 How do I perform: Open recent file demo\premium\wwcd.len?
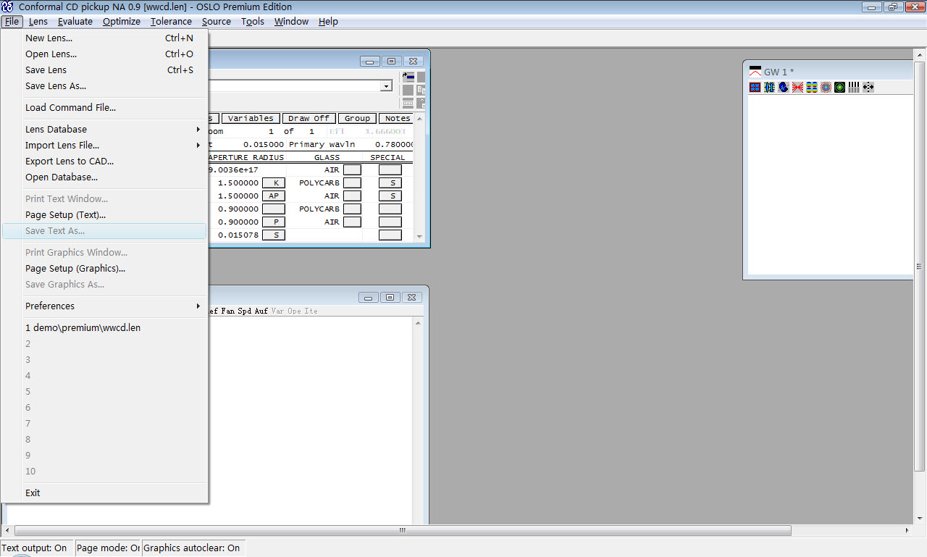click(x=104, y=328)
